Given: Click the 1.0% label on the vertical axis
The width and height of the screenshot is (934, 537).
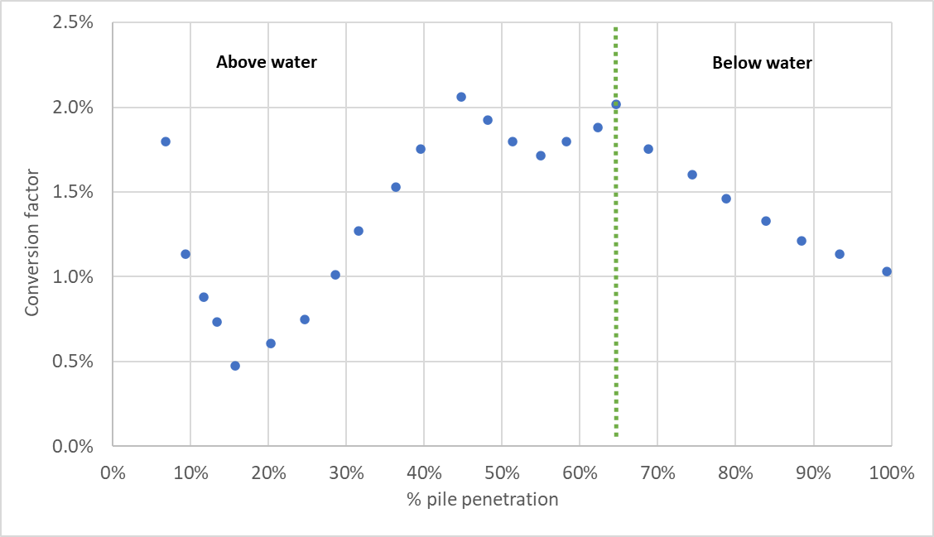Looking at the screenshot, I should (73, 277).
